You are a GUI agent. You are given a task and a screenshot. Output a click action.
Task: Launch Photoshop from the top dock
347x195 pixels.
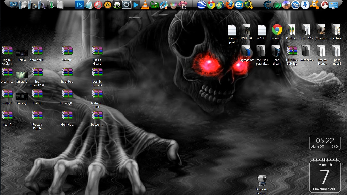point(80,5)
